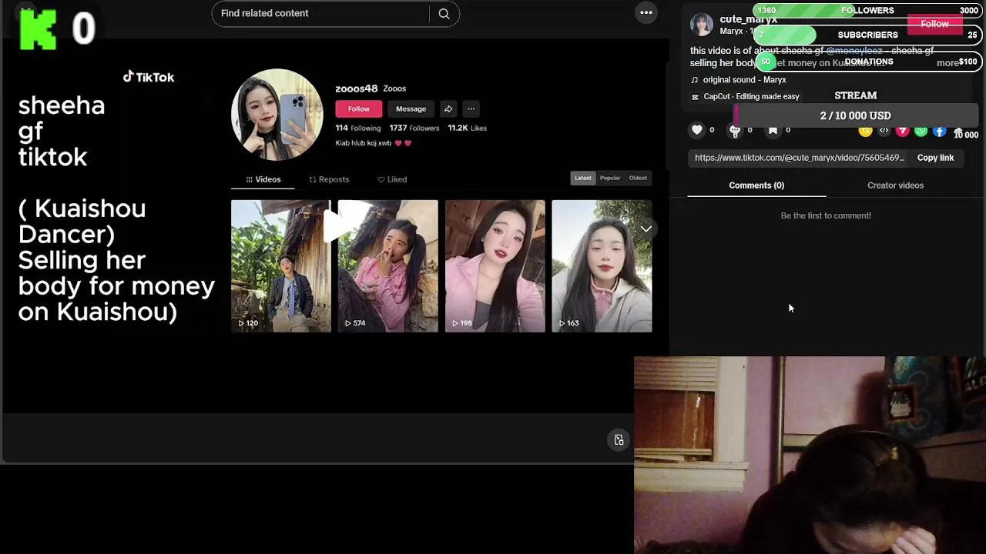Image resolution: width=986 pixels, height=554 pixels.
Task: Click the icon at the video player corner
Action: [619, 440]
